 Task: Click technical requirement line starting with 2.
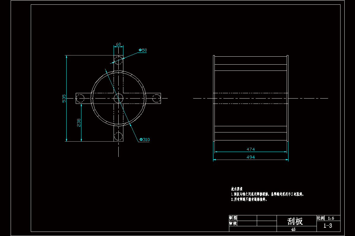249,199
